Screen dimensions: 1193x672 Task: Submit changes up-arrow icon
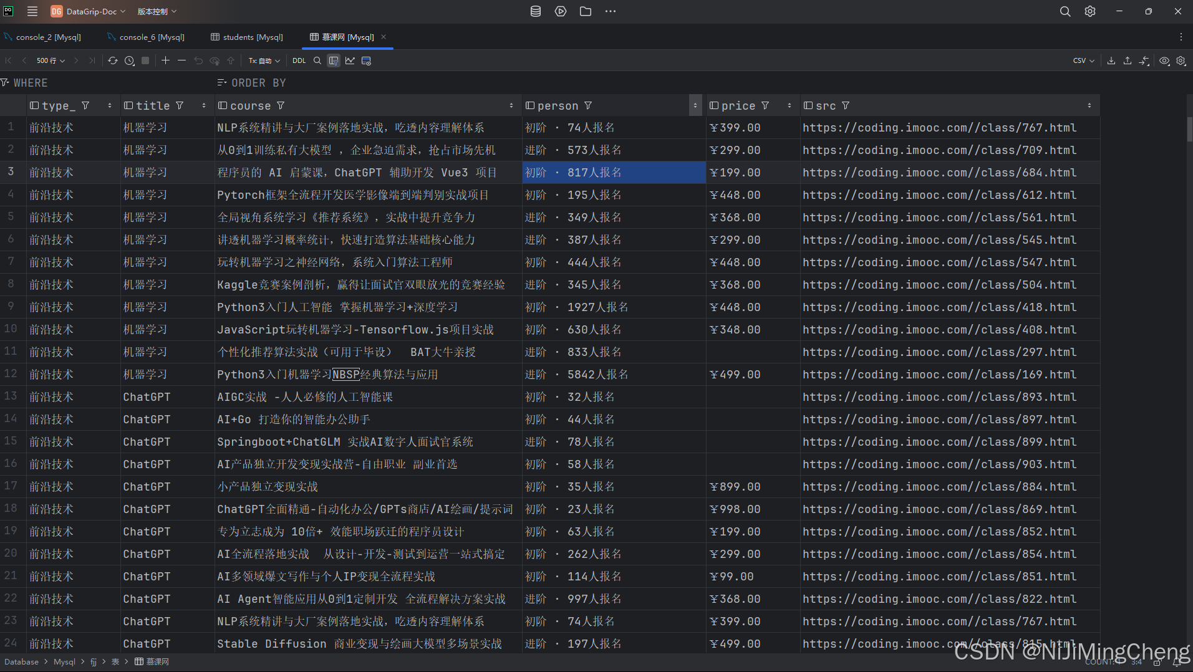pos(231,60)
